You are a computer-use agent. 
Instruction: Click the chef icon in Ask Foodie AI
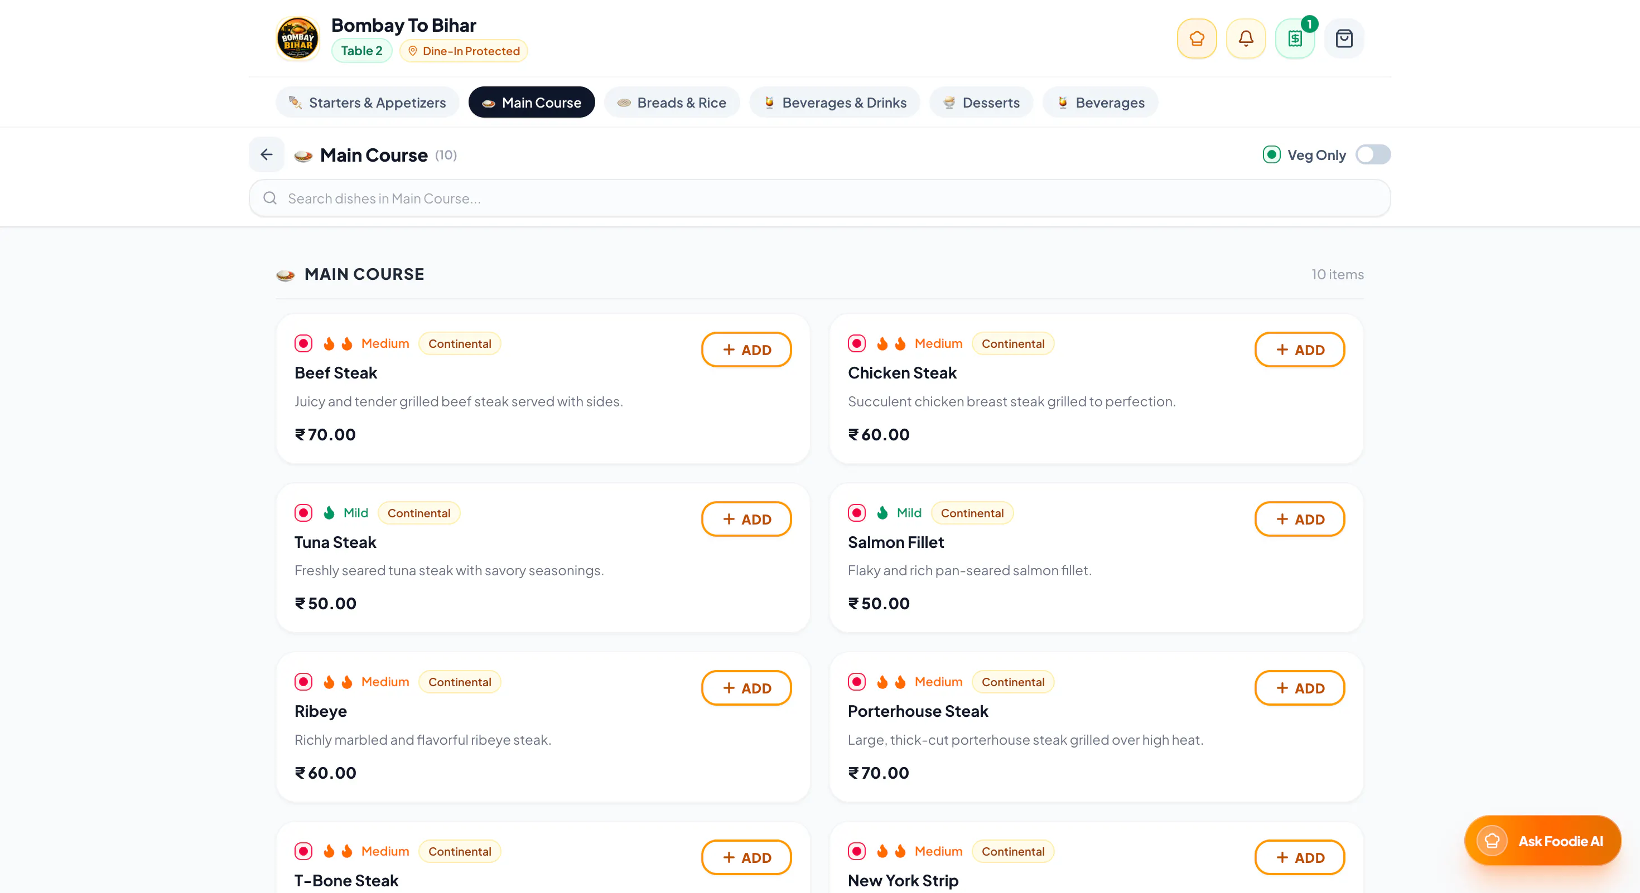1492,841
